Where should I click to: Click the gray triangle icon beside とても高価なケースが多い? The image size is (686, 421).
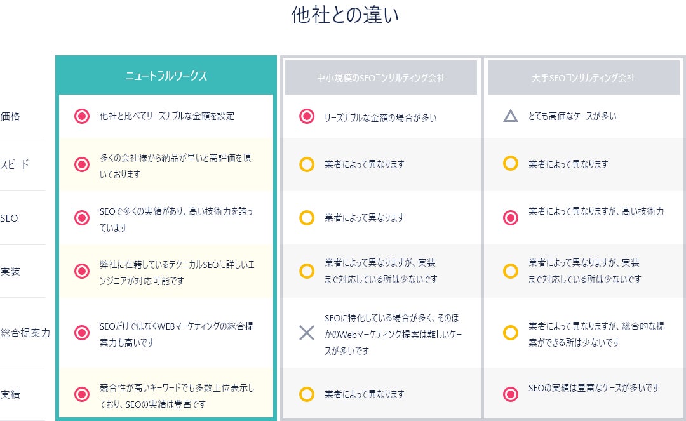511,116
